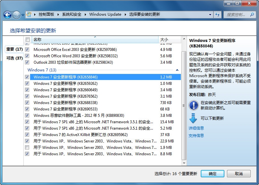This screenshot has height=185, width=259.
Task: Sort by 大小 column header
Action: coord(170,39)
